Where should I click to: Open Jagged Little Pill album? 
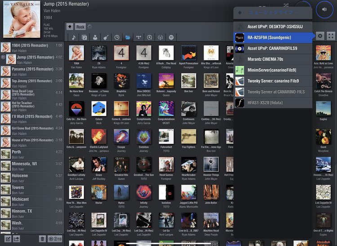(189, 192)
